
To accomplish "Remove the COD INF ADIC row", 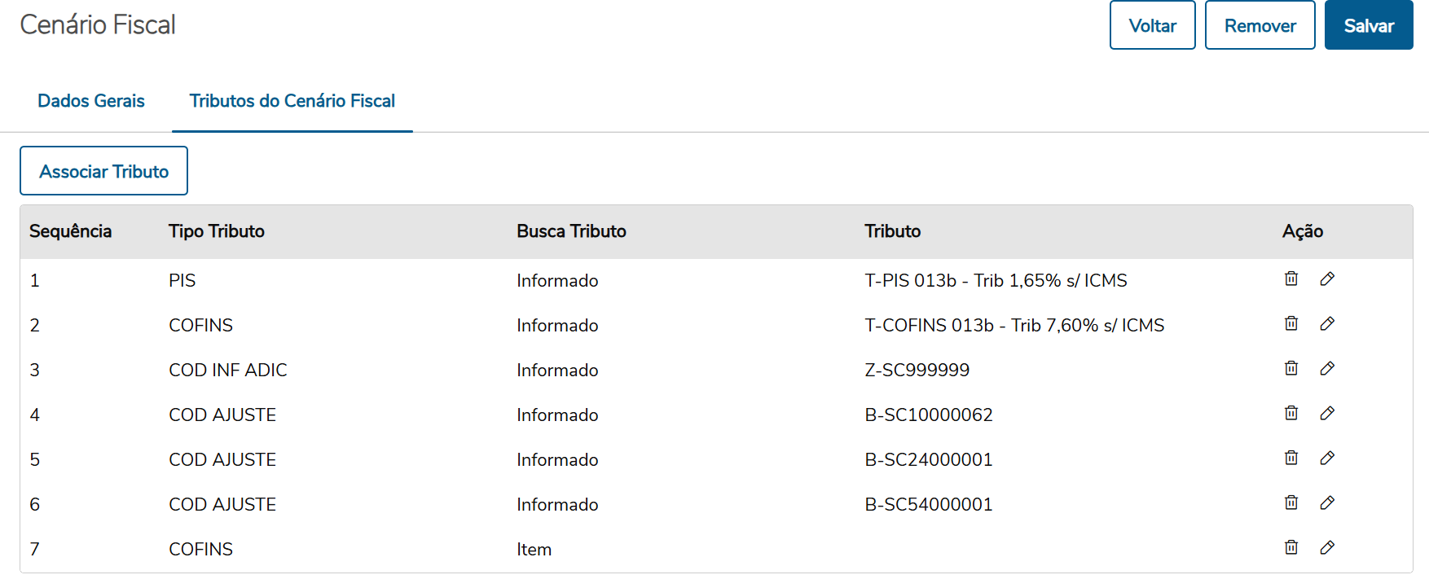I will click(1291, 369).
